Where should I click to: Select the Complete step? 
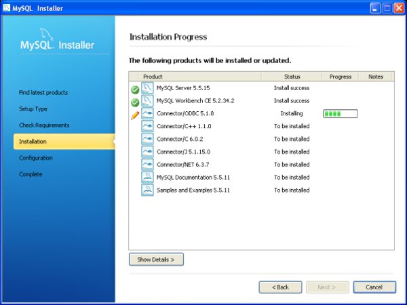[x=31, y=174]
